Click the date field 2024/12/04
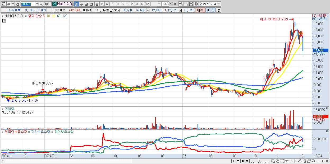The image size is (330, 164). tap(208, 4)
